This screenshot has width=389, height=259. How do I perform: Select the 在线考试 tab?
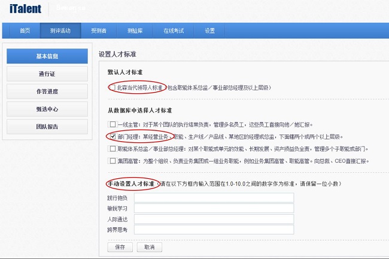pyautogui.click(x=174, y=31)
